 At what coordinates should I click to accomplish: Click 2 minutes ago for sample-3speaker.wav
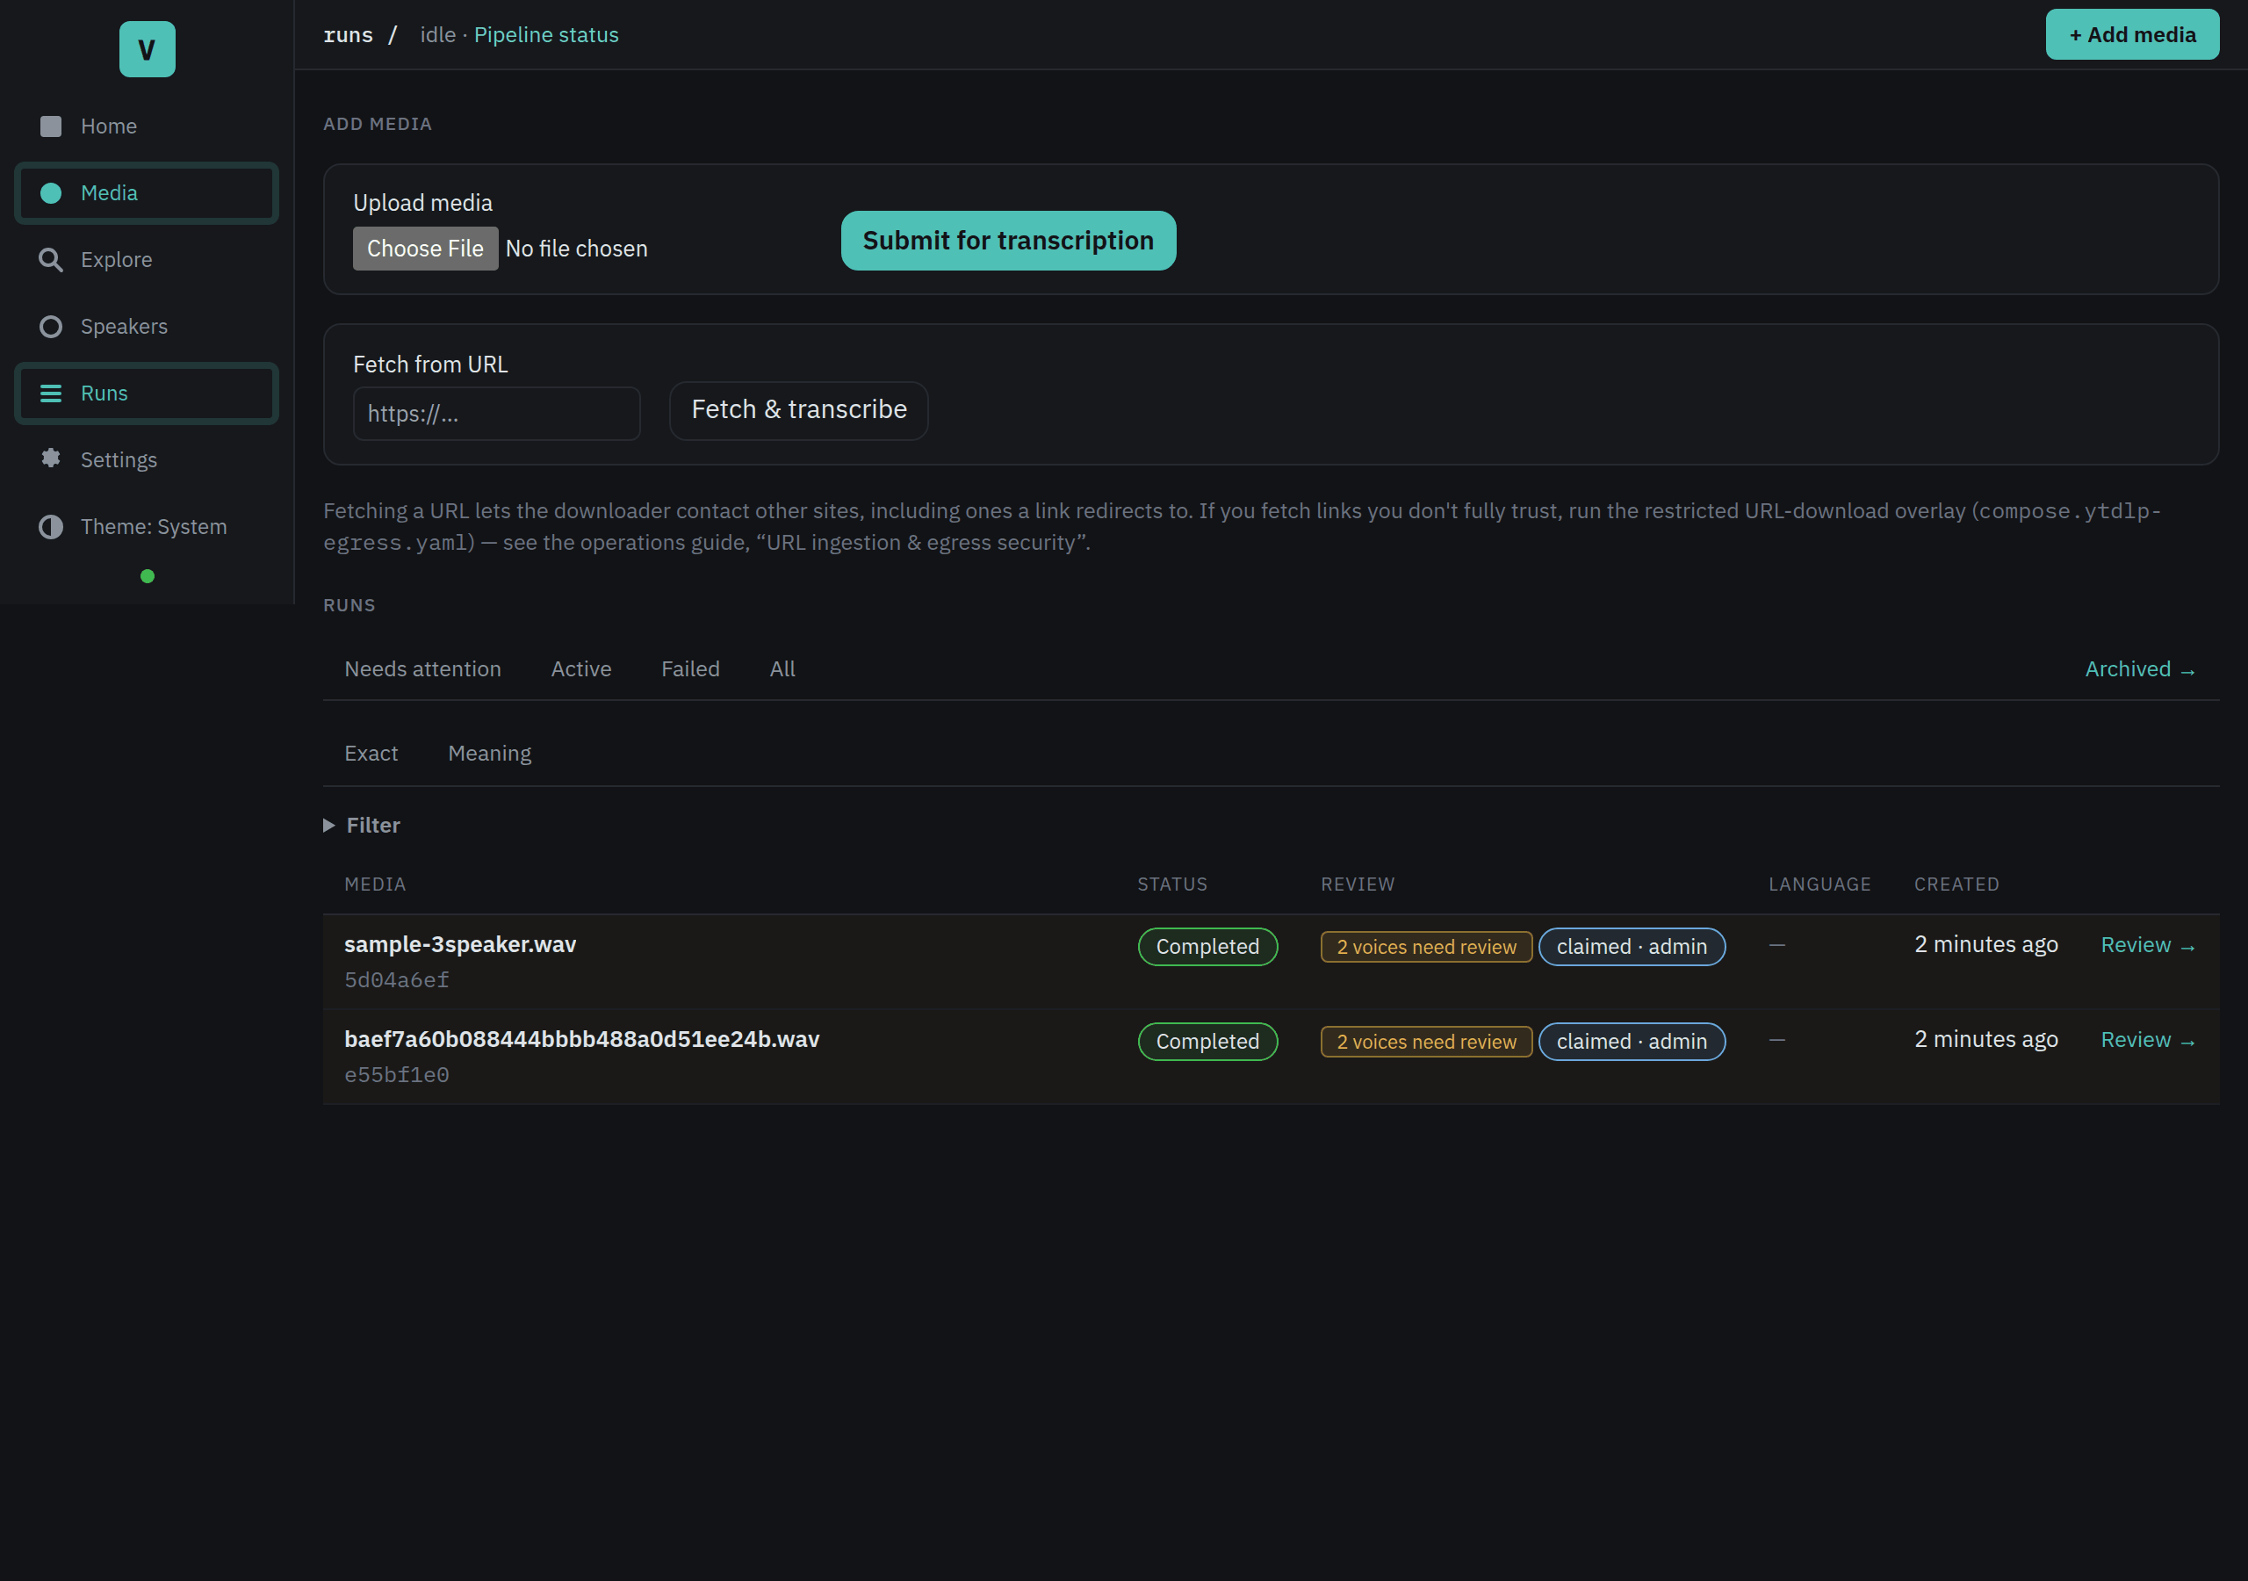pos(1985,944)
